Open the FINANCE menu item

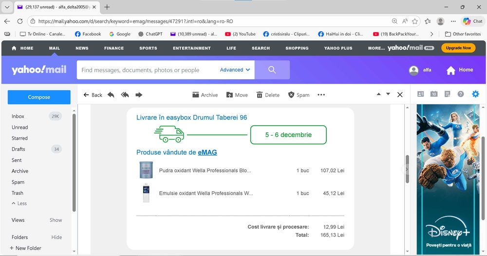114,48
